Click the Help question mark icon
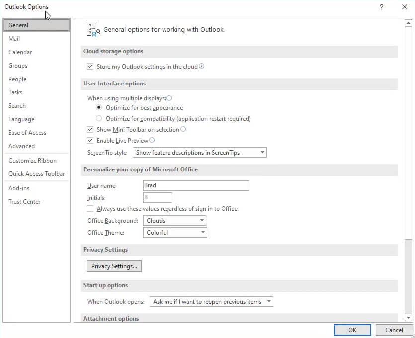The image size is (415, 338). (x=382, y=7)
